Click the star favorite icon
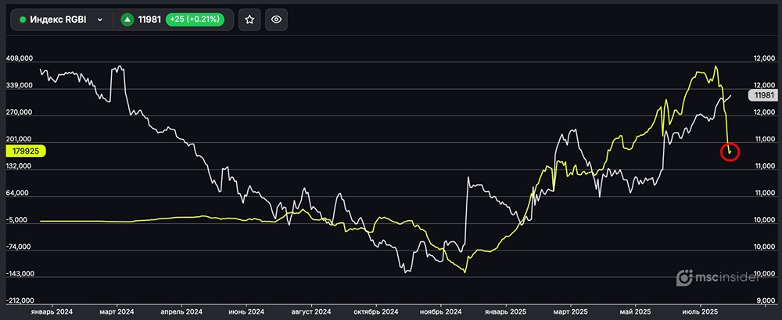 pos(249,20)
